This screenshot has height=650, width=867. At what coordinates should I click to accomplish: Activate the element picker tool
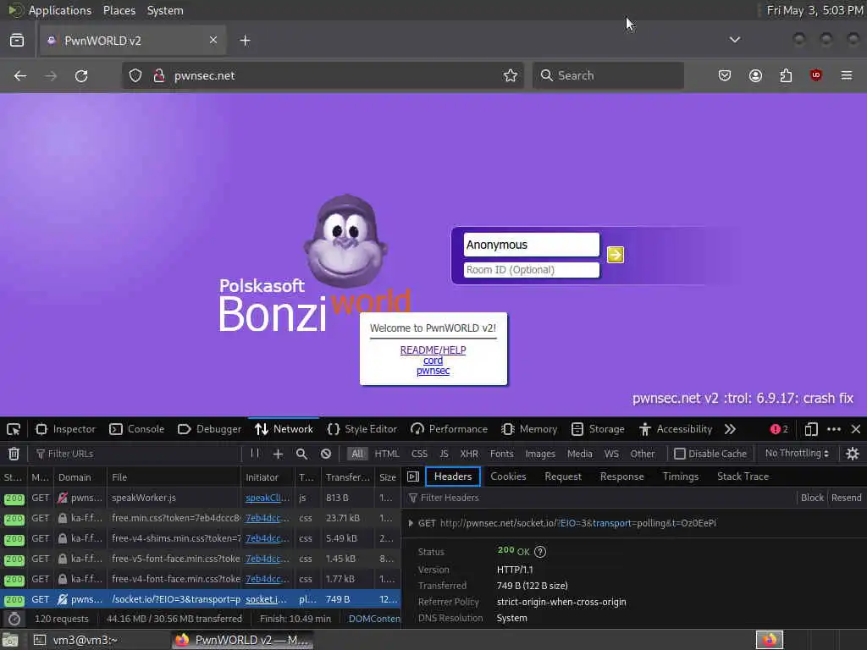pos(14,429)
